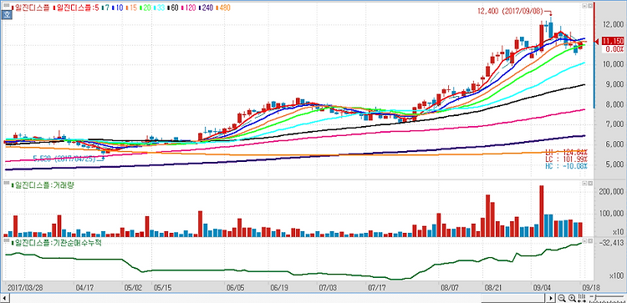Image resolution: width=627 pixels, height=303 pixels.
Task: Click the blue 호 button
Action: (x=7, y=15)
